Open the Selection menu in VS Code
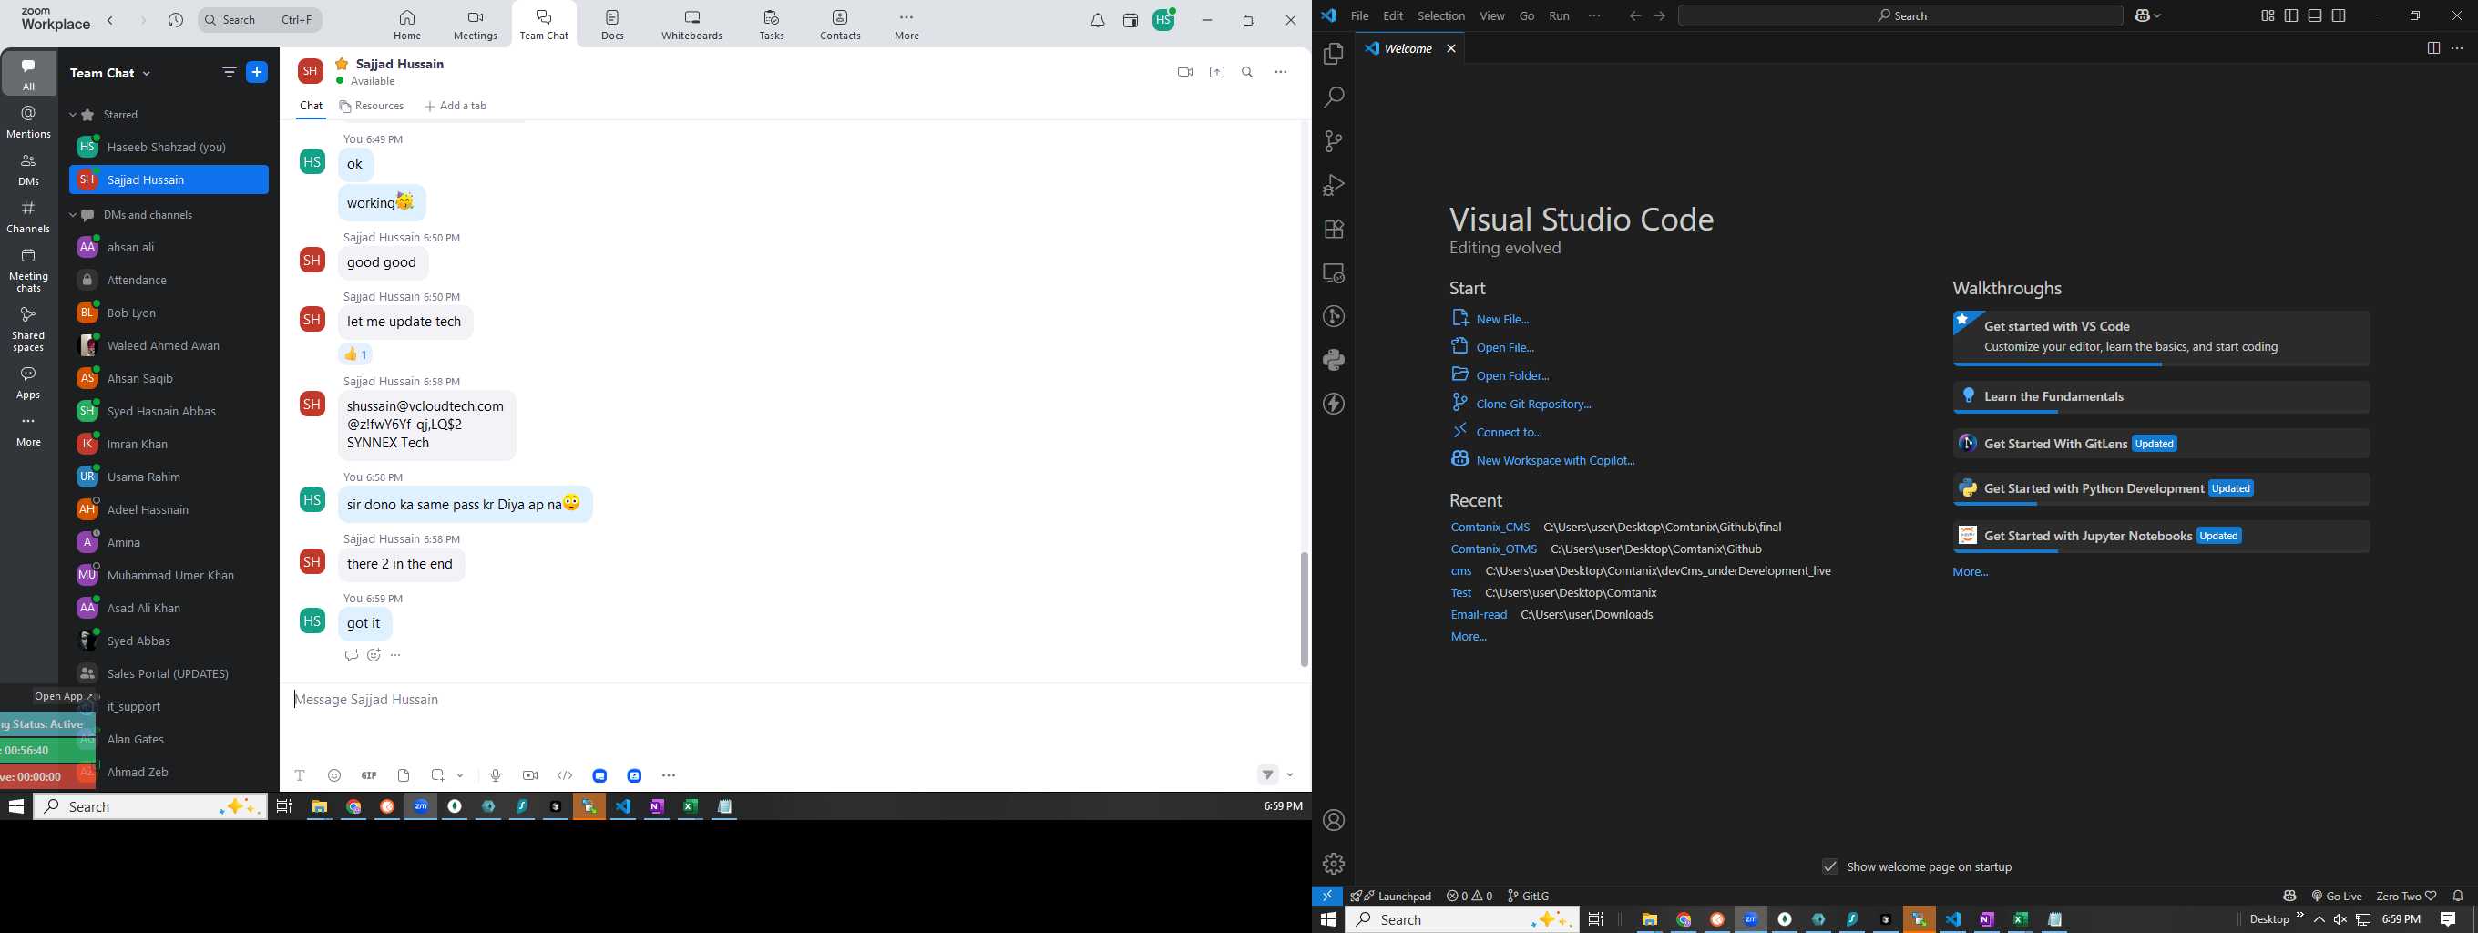The height and width of the screenshot is (933, 2478). [x=1441, y=16]
